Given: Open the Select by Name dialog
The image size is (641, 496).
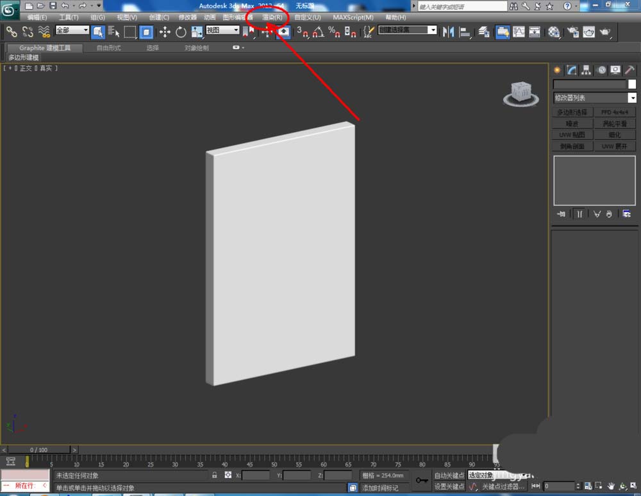Looking at the screenshot, I should coord(113,32).
